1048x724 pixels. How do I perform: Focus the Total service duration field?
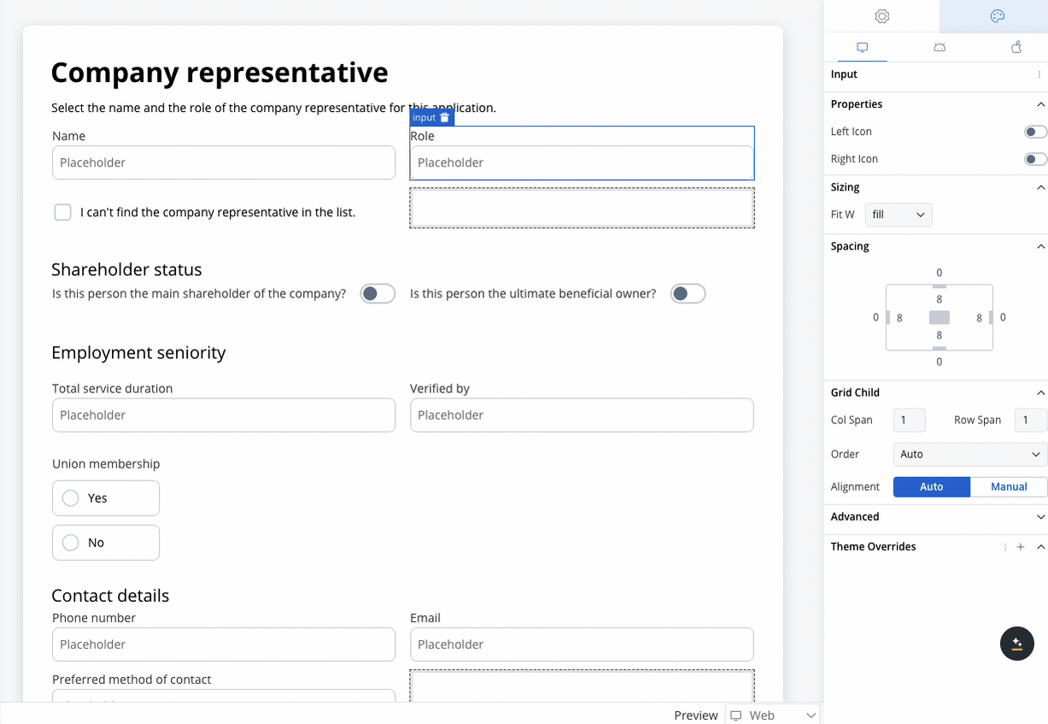tap(224, 415)
